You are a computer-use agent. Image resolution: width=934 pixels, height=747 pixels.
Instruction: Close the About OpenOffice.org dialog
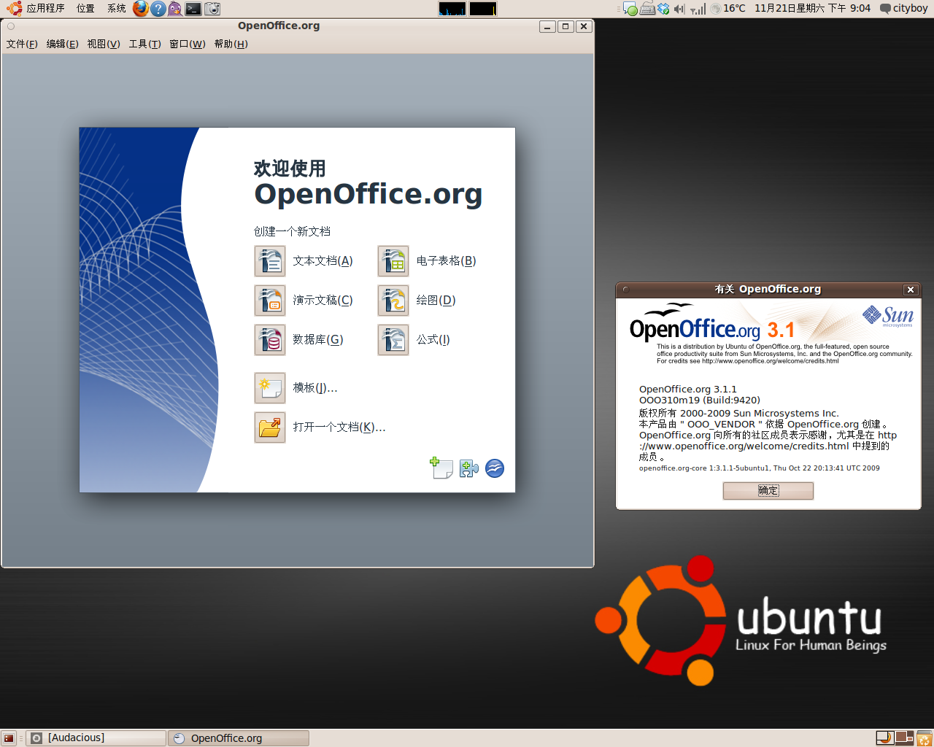(910, 290)
